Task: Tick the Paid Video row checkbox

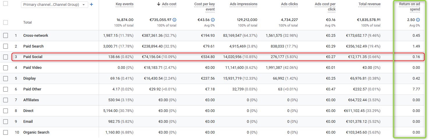Action: click(x=6, y=68)
